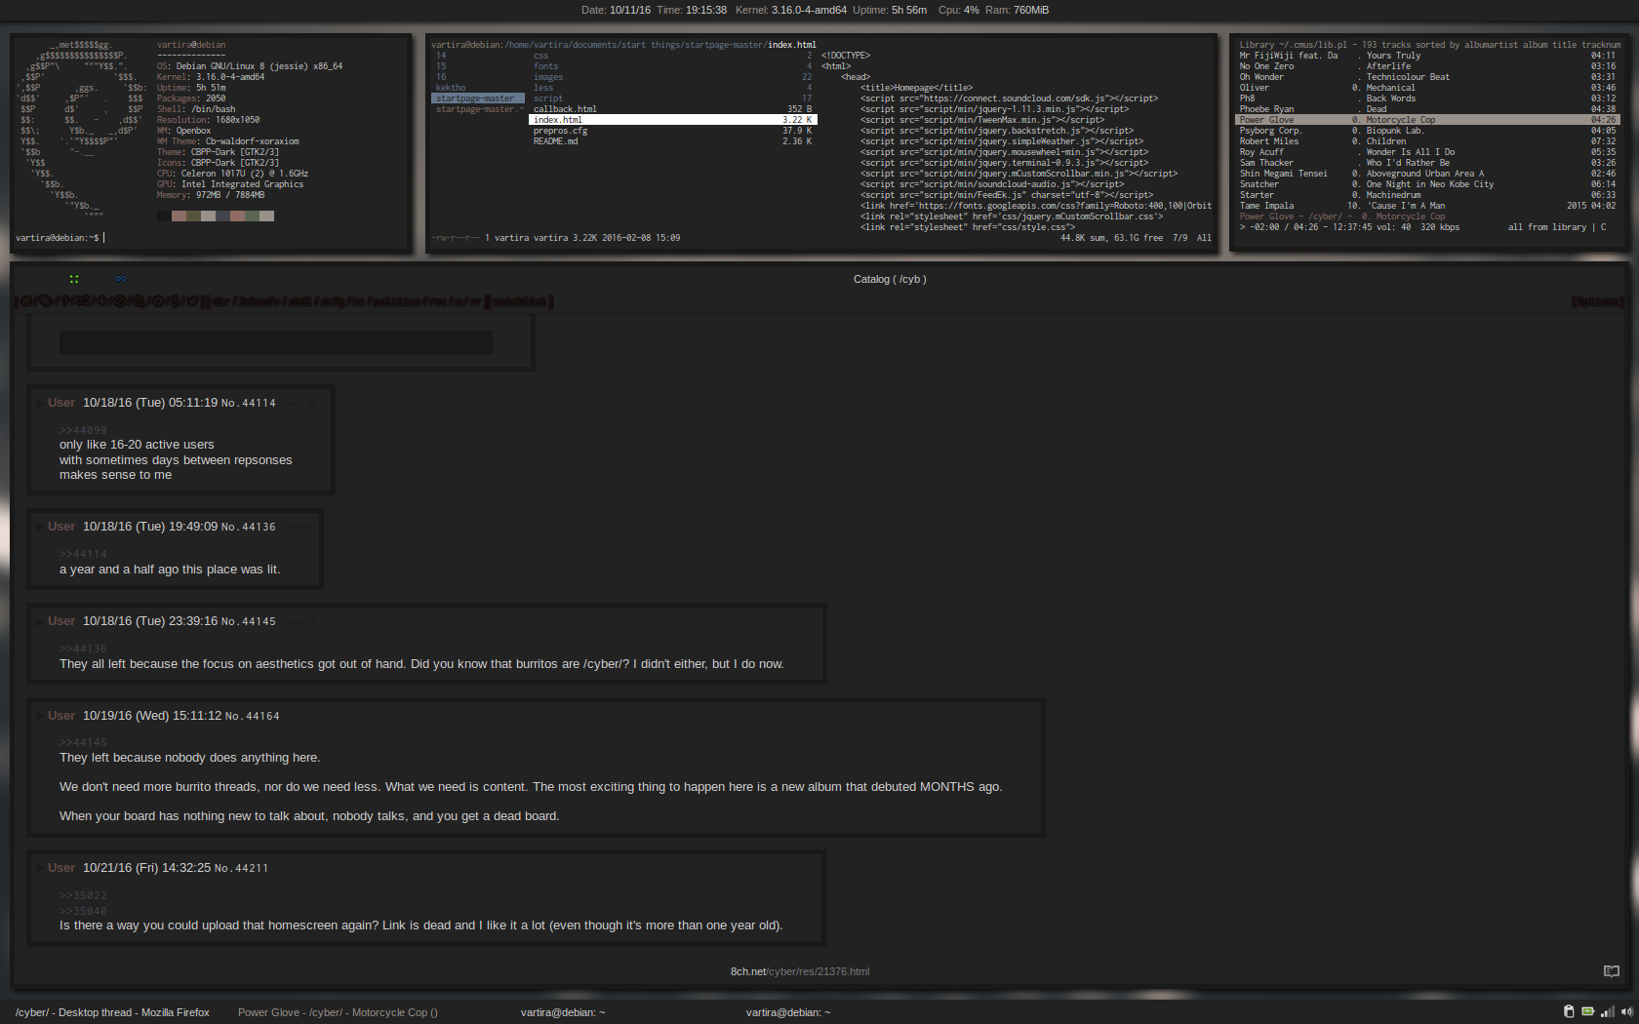Select startpage-master folder in ranger parent column

(478, 98)
